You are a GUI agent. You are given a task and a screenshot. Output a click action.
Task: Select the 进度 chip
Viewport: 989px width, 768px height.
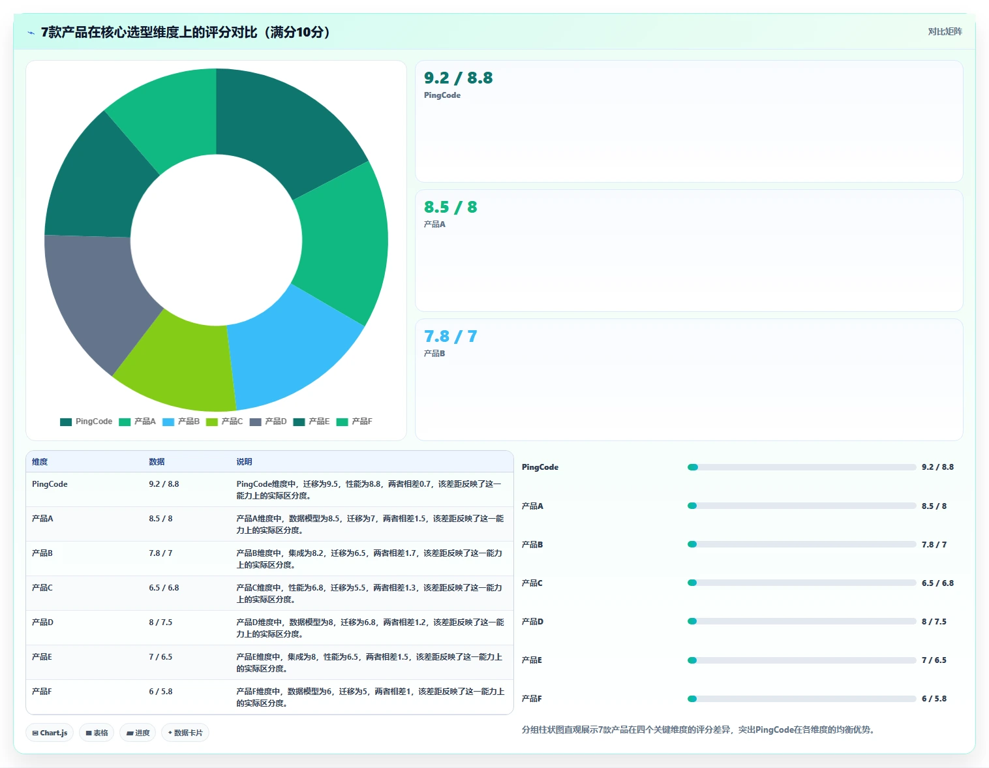point(138,733)
